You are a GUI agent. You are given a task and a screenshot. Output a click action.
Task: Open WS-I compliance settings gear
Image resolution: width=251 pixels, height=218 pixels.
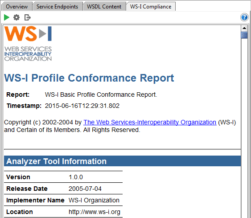coord(16,17)
